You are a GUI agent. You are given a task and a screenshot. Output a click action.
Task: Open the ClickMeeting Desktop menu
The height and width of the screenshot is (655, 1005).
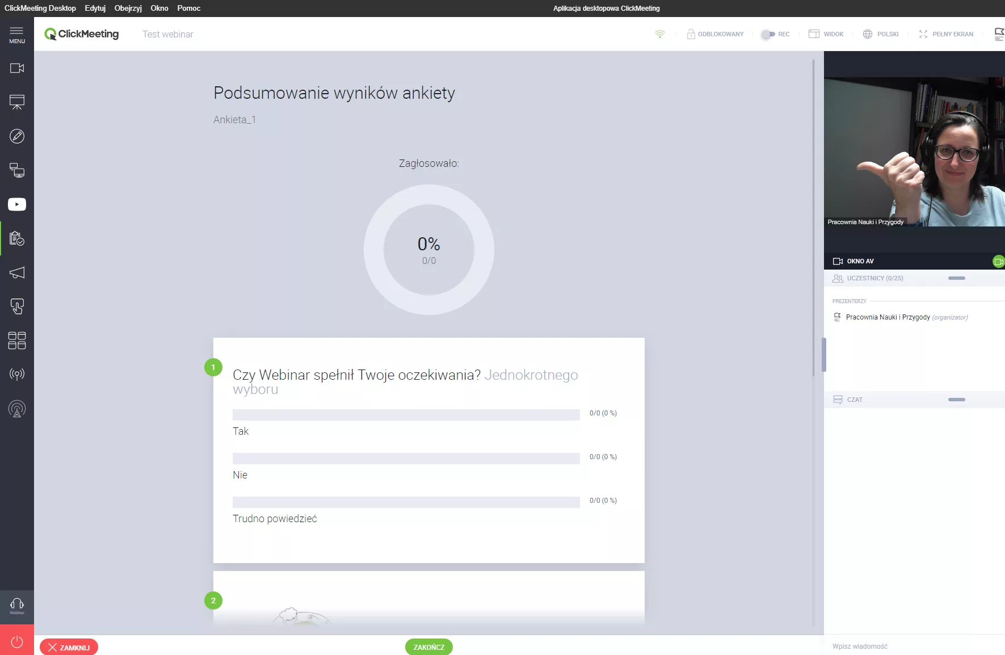(40, 8)
